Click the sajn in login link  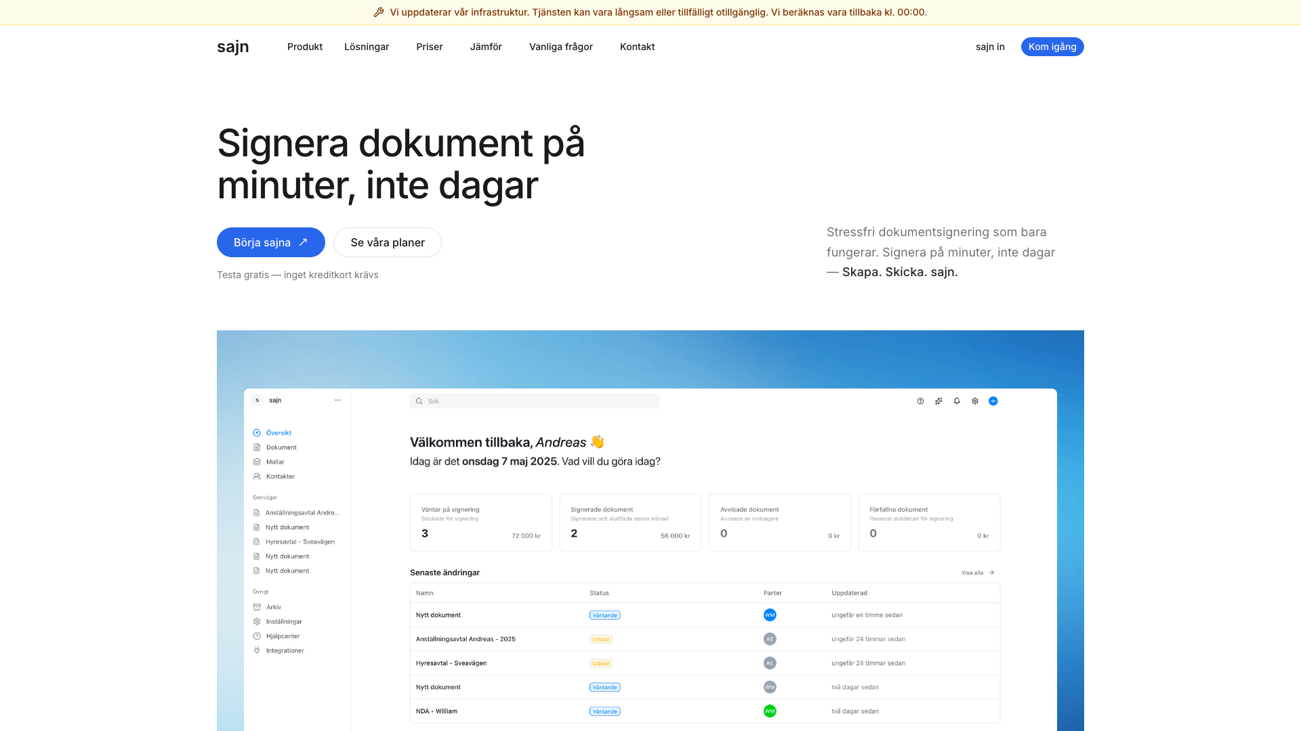tap(990, 47)
